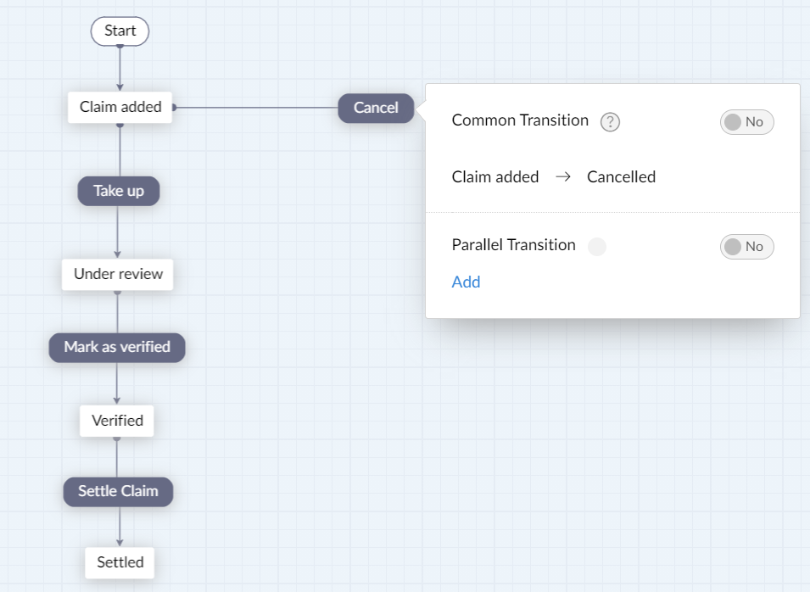Click the Common Transition help question-mark icon
Viewport: 810px width, 592px height.
coord(610,122)
